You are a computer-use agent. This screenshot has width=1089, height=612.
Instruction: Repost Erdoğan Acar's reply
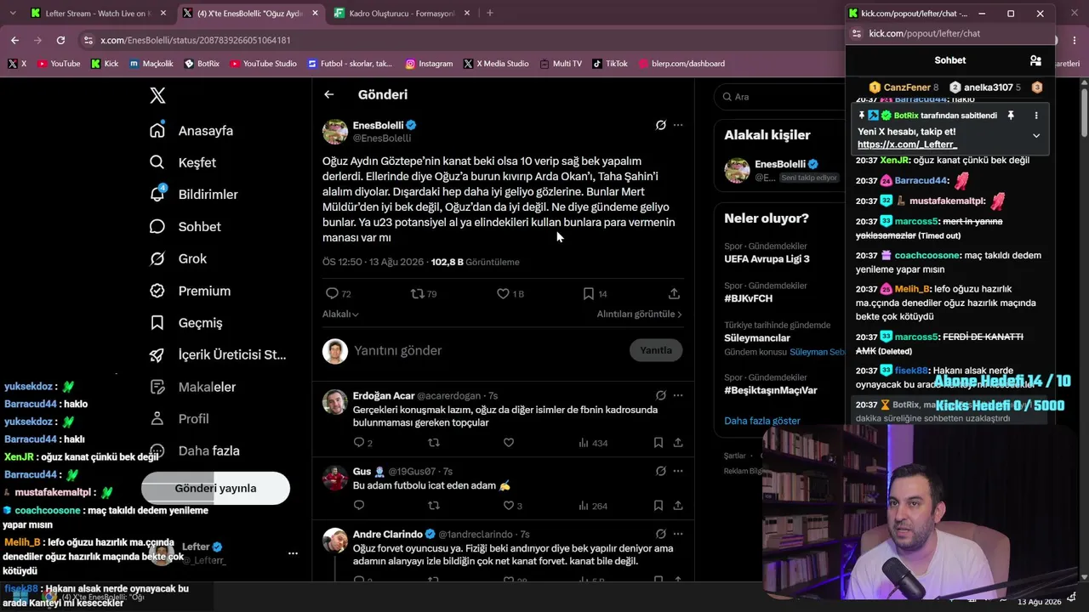434,442
